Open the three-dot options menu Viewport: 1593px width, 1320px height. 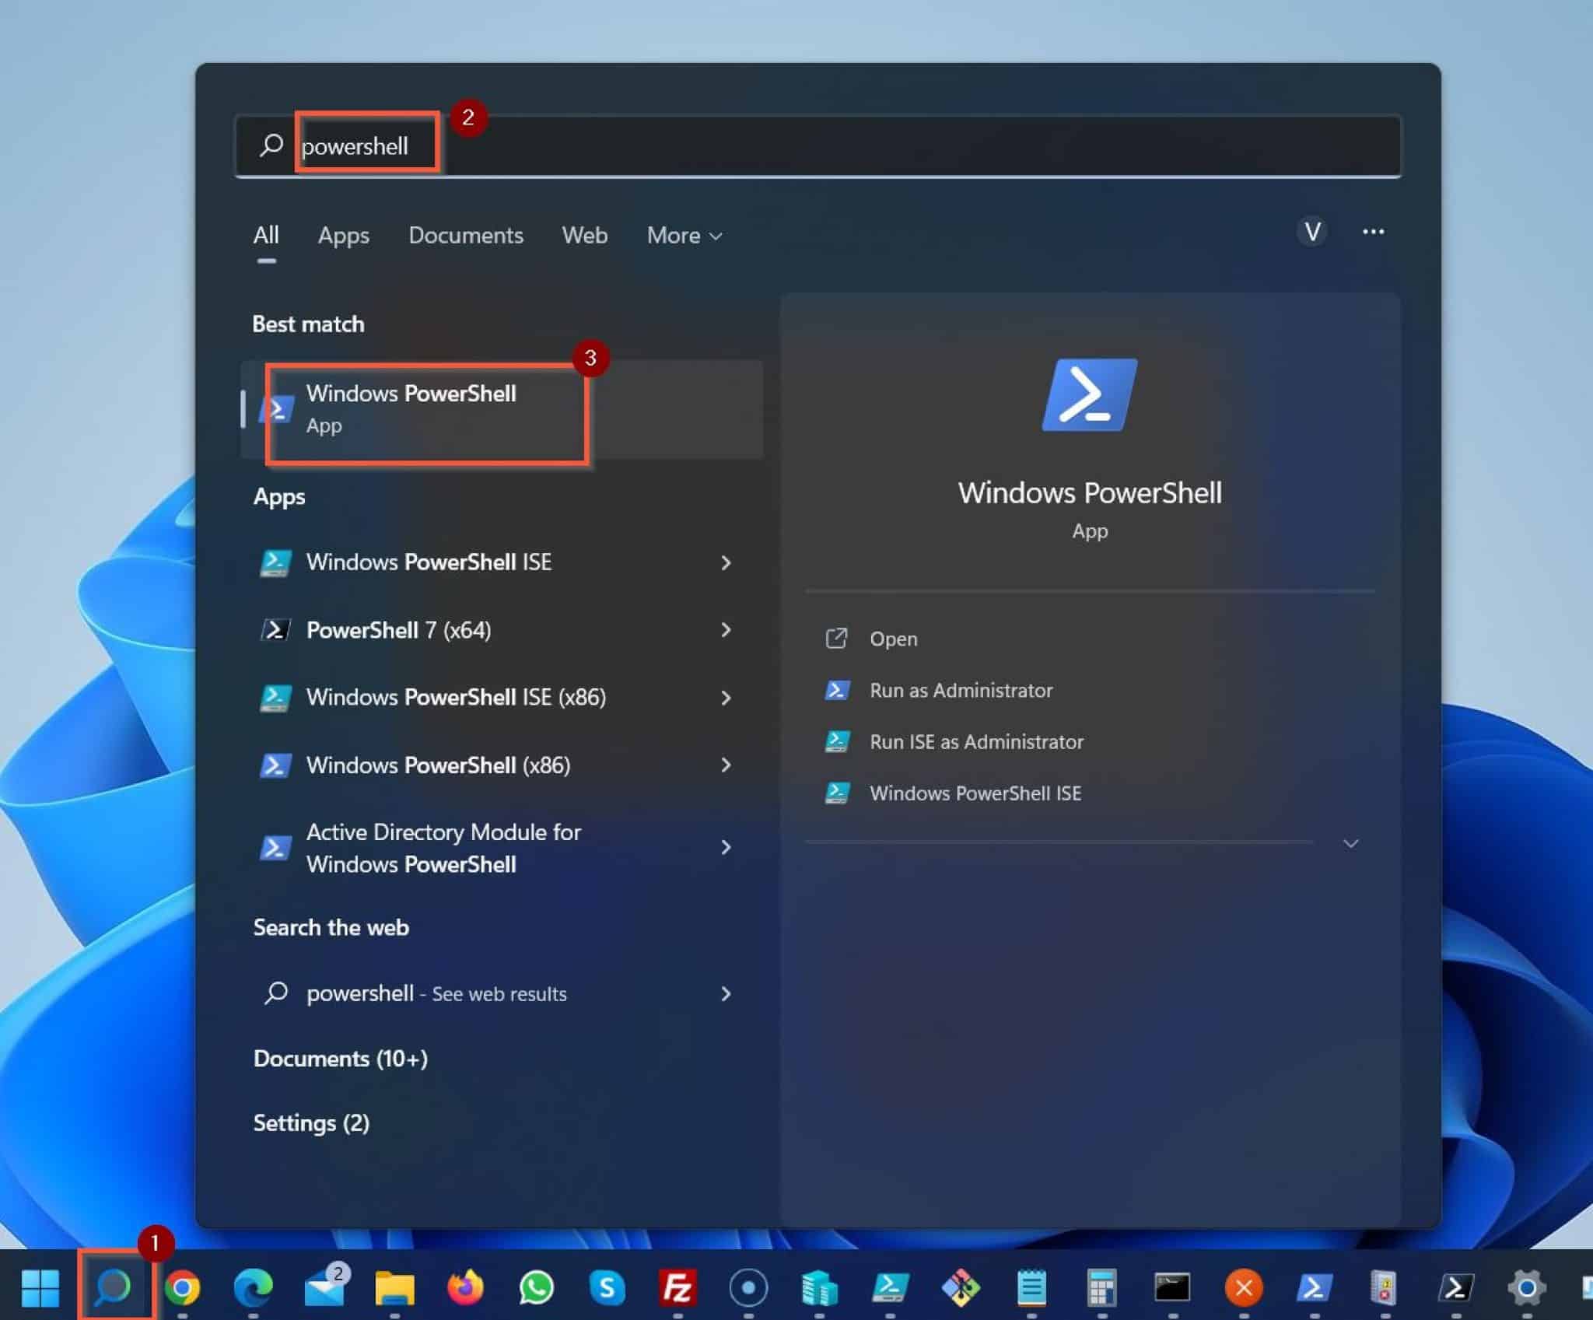tap(1373, 232)
